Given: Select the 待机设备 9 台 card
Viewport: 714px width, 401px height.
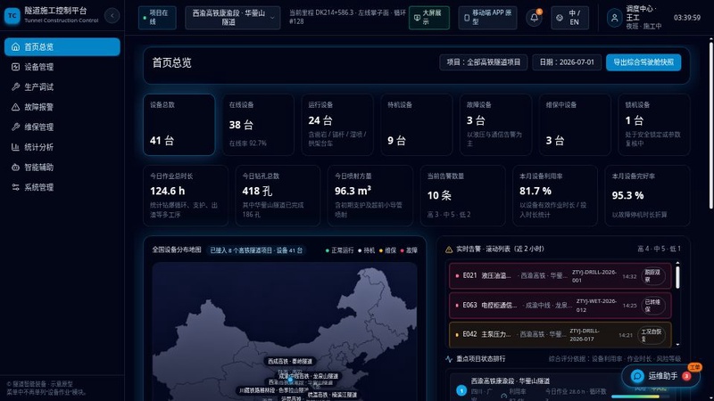Looking at the screenshot, I should point(417,125).
